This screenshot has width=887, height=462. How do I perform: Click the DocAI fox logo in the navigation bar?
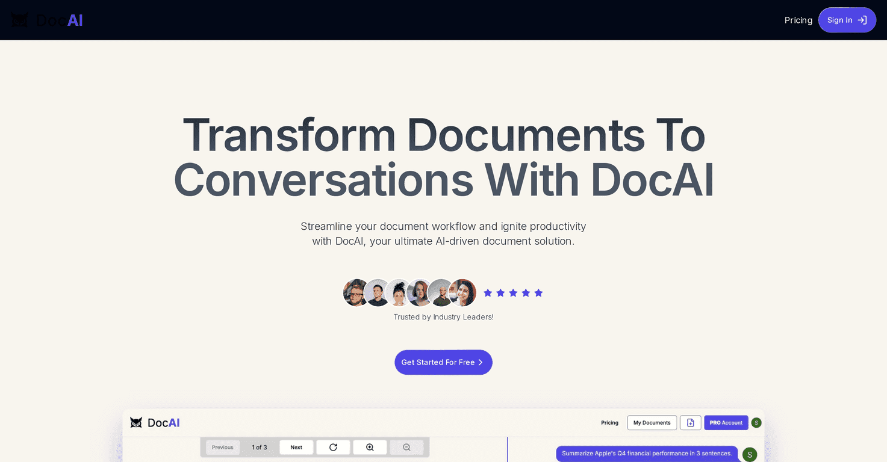tap(20, 19)
